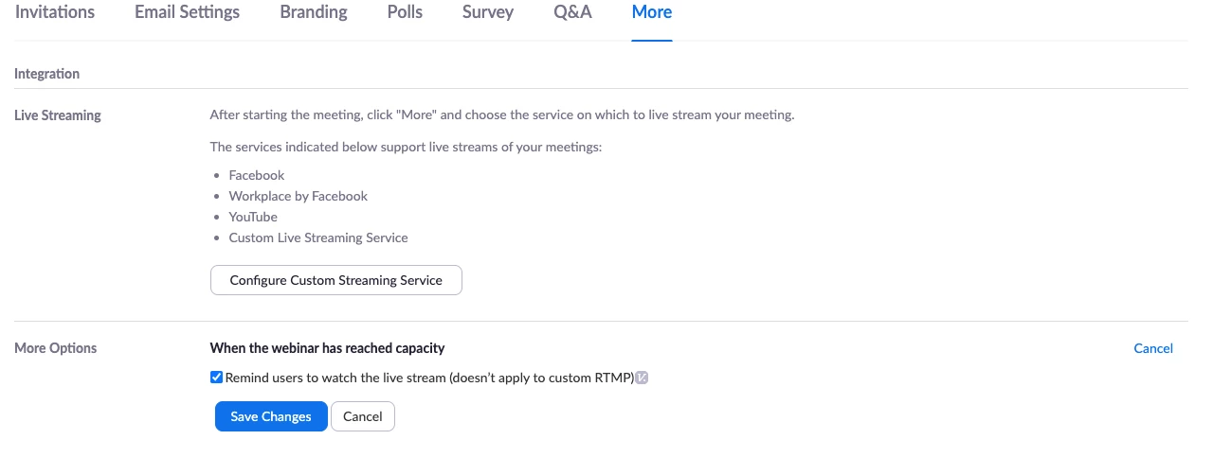This screenshot has width=1213, height=475.
Task: Open the Invitations tab
Action: tap(55, 12)
